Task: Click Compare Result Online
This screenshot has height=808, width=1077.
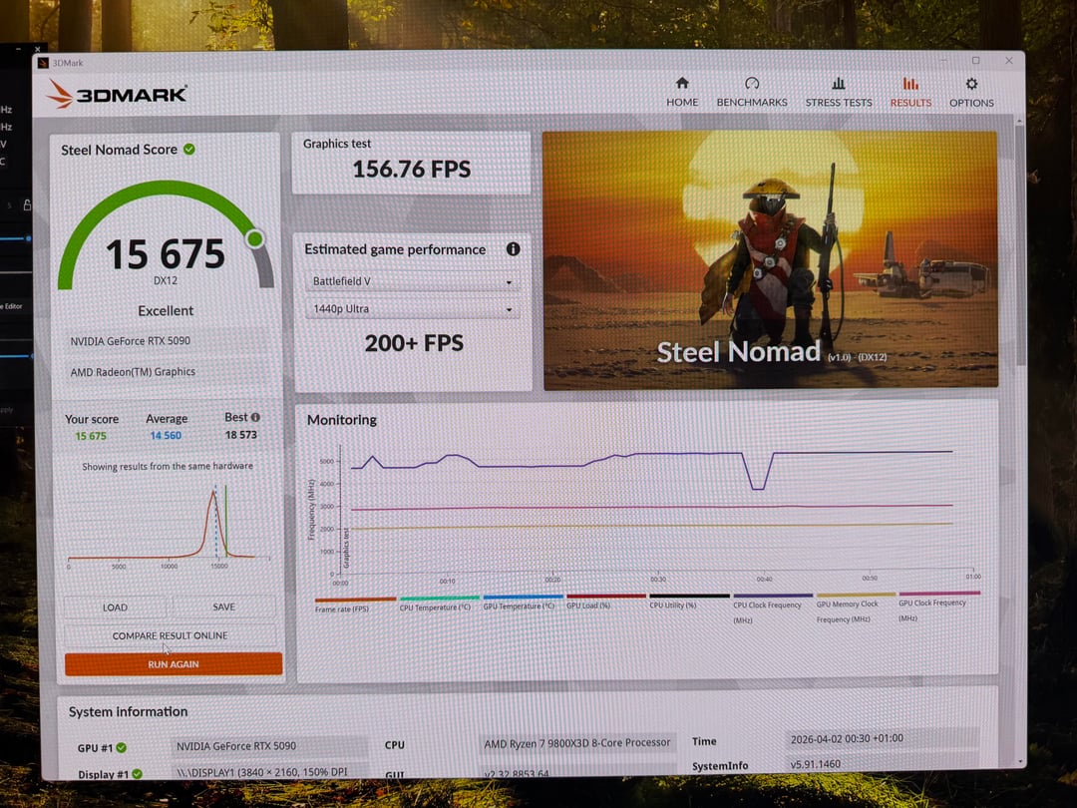Action: click(x=171, y=635)
